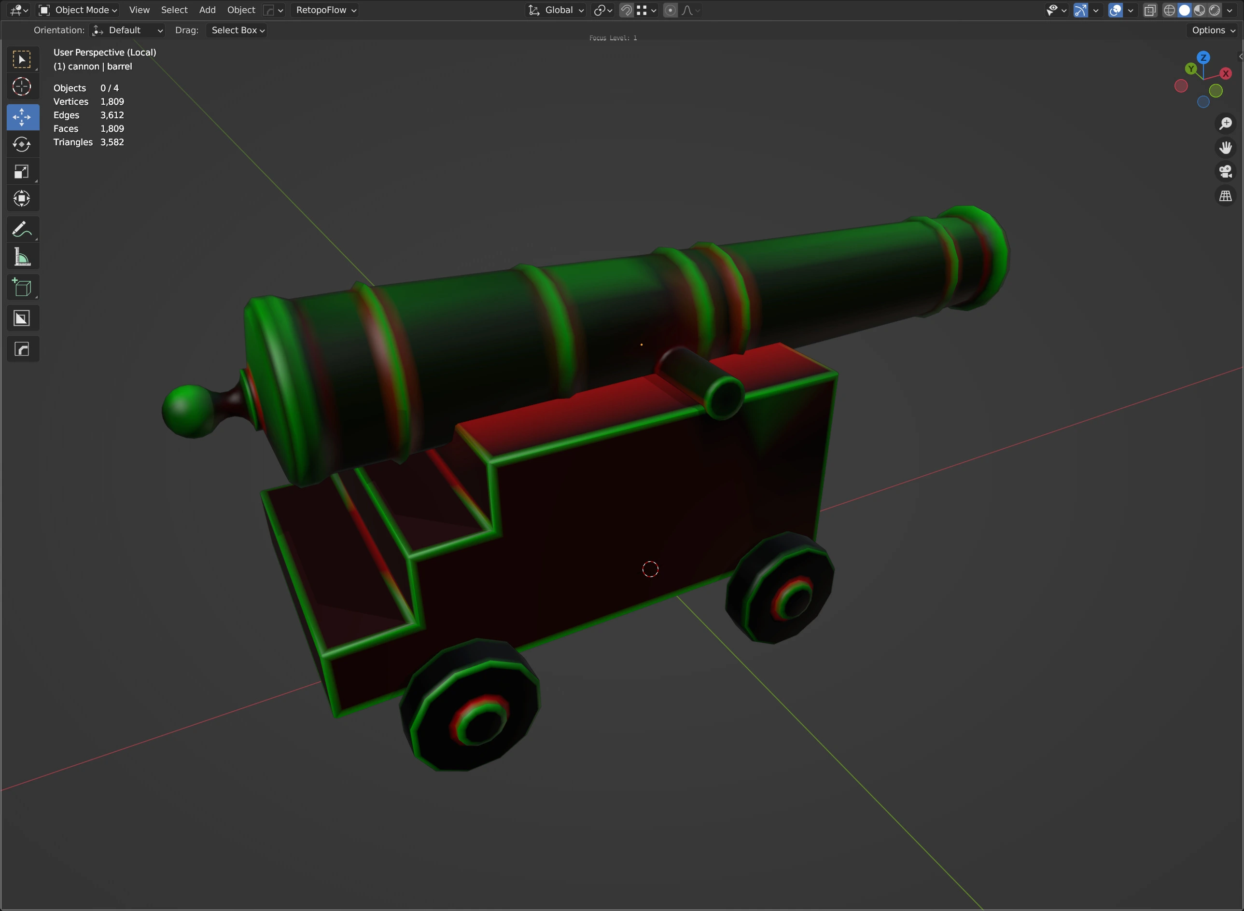Select the Rotate tool
The width and height of the screenshot is (1244, 911).
point(22,144)
